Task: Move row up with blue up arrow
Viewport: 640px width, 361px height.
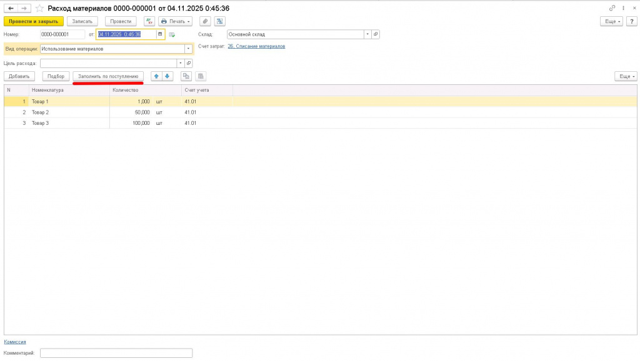Action: [x=156, y=76]
